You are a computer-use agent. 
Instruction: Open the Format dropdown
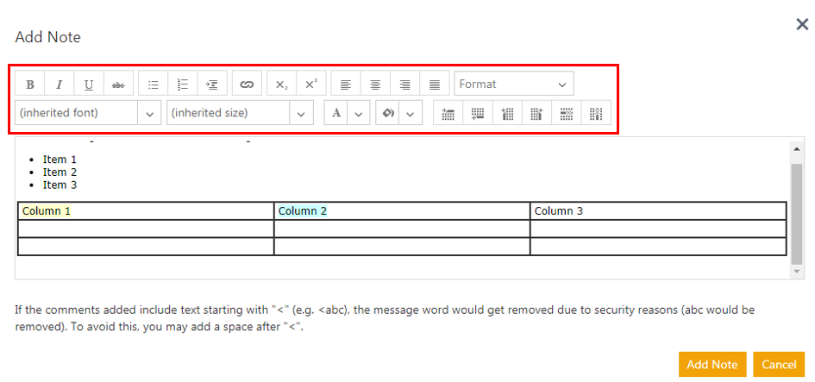tap(514, 85)
